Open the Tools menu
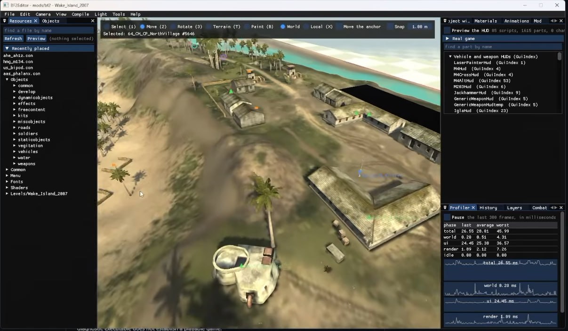The height and width of the screenshot is (331, 568). (x=119, y=14)
